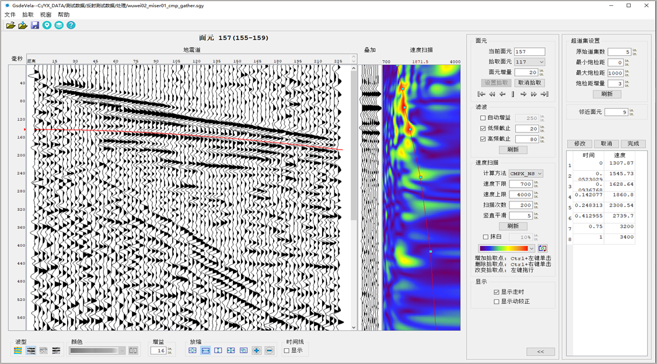
Task: Click the 完成 button
Action: (633, 144)
